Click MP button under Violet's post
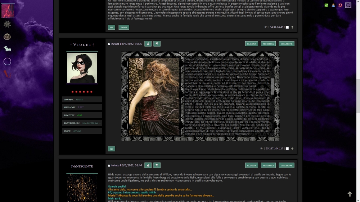Screen dimensions: 360x202 coord(112,149)
